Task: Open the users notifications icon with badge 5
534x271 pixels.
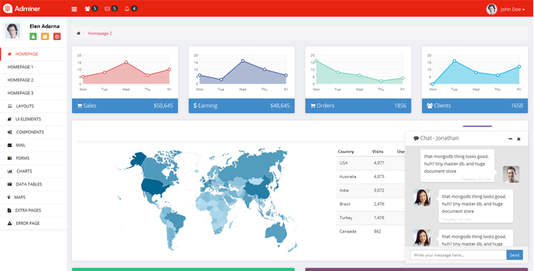Action: (x=91, y=8)
